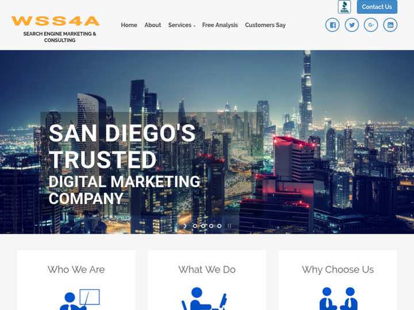The image size is (414, 310).
Task: Pause the hero slideshow
Action: coord(229,226)
